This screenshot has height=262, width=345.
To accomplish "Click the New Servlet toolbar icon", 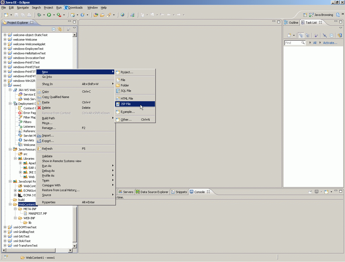I will click(83, 15).
